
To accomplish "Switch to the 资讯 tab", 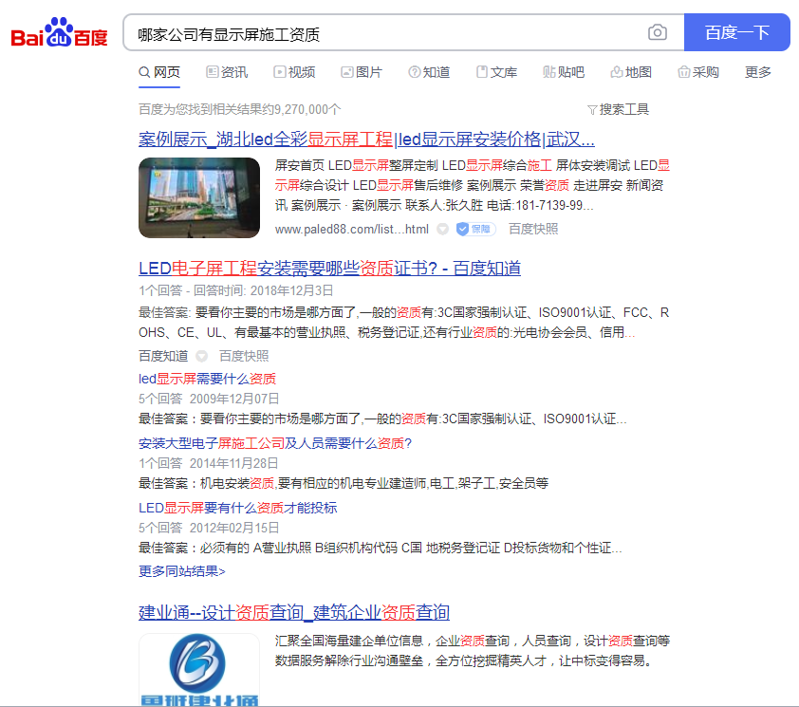I will pyautogui.click(x=227, y=72).
